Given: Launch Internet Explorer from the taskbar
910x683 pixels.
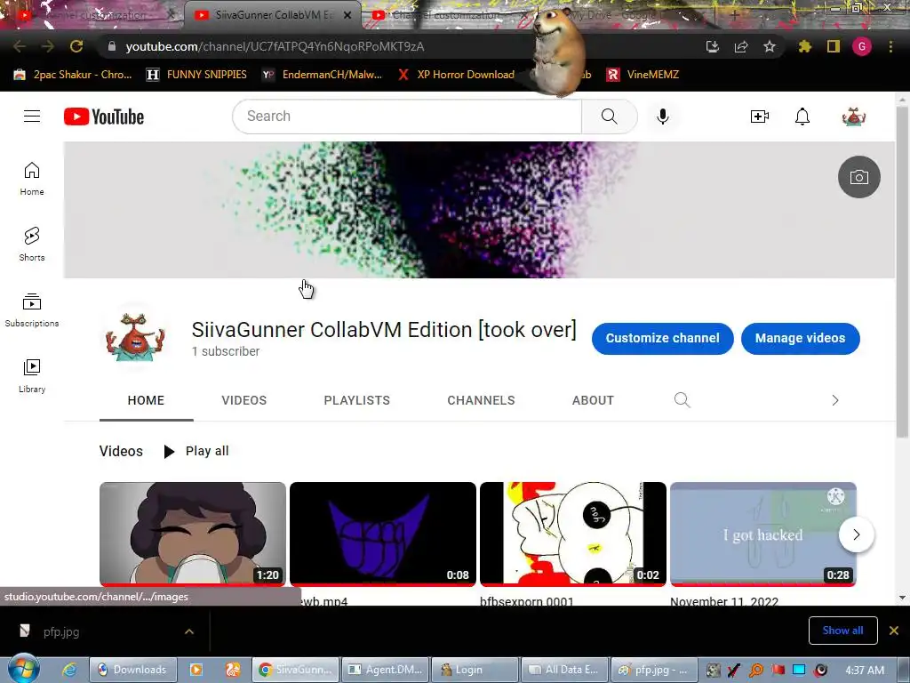Looking at the screenshot, I should click(x=69, y=670).
